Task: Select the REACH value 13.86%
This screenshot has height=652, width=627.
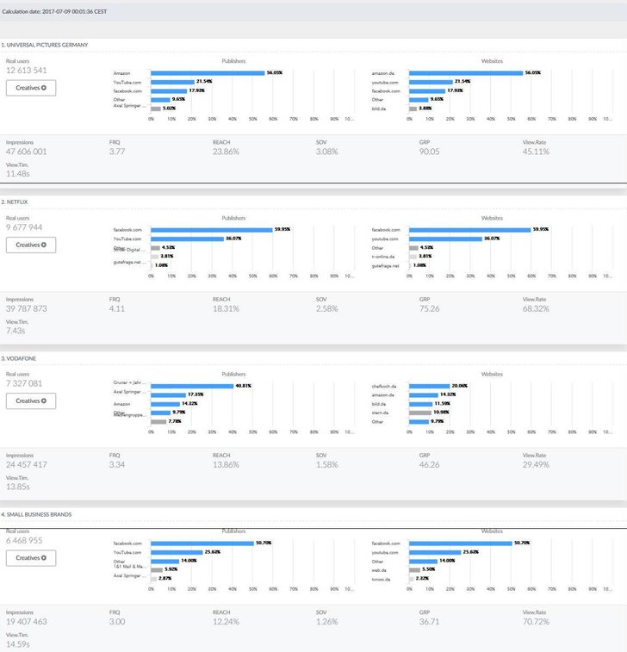Action: [x=226, y=465]
